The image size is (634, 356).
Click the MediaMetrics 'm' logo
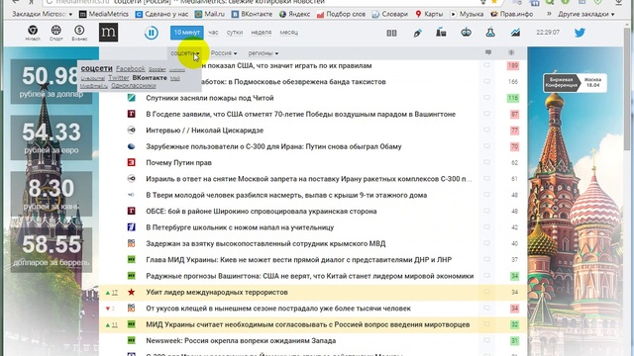click(x=108, y=33)
